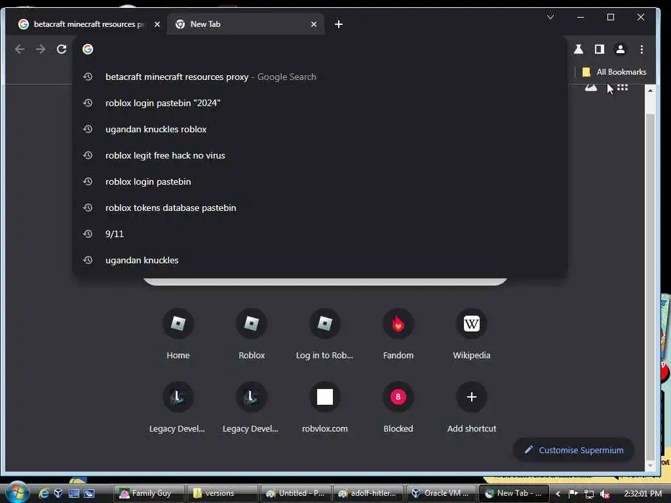The image size is (671, 503).
Task: Open a new browser tab
Action: [x=339, y=24]
